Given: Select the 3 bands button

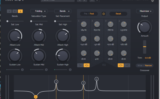Looking at the screenshot, I should [x=20, y=11].
